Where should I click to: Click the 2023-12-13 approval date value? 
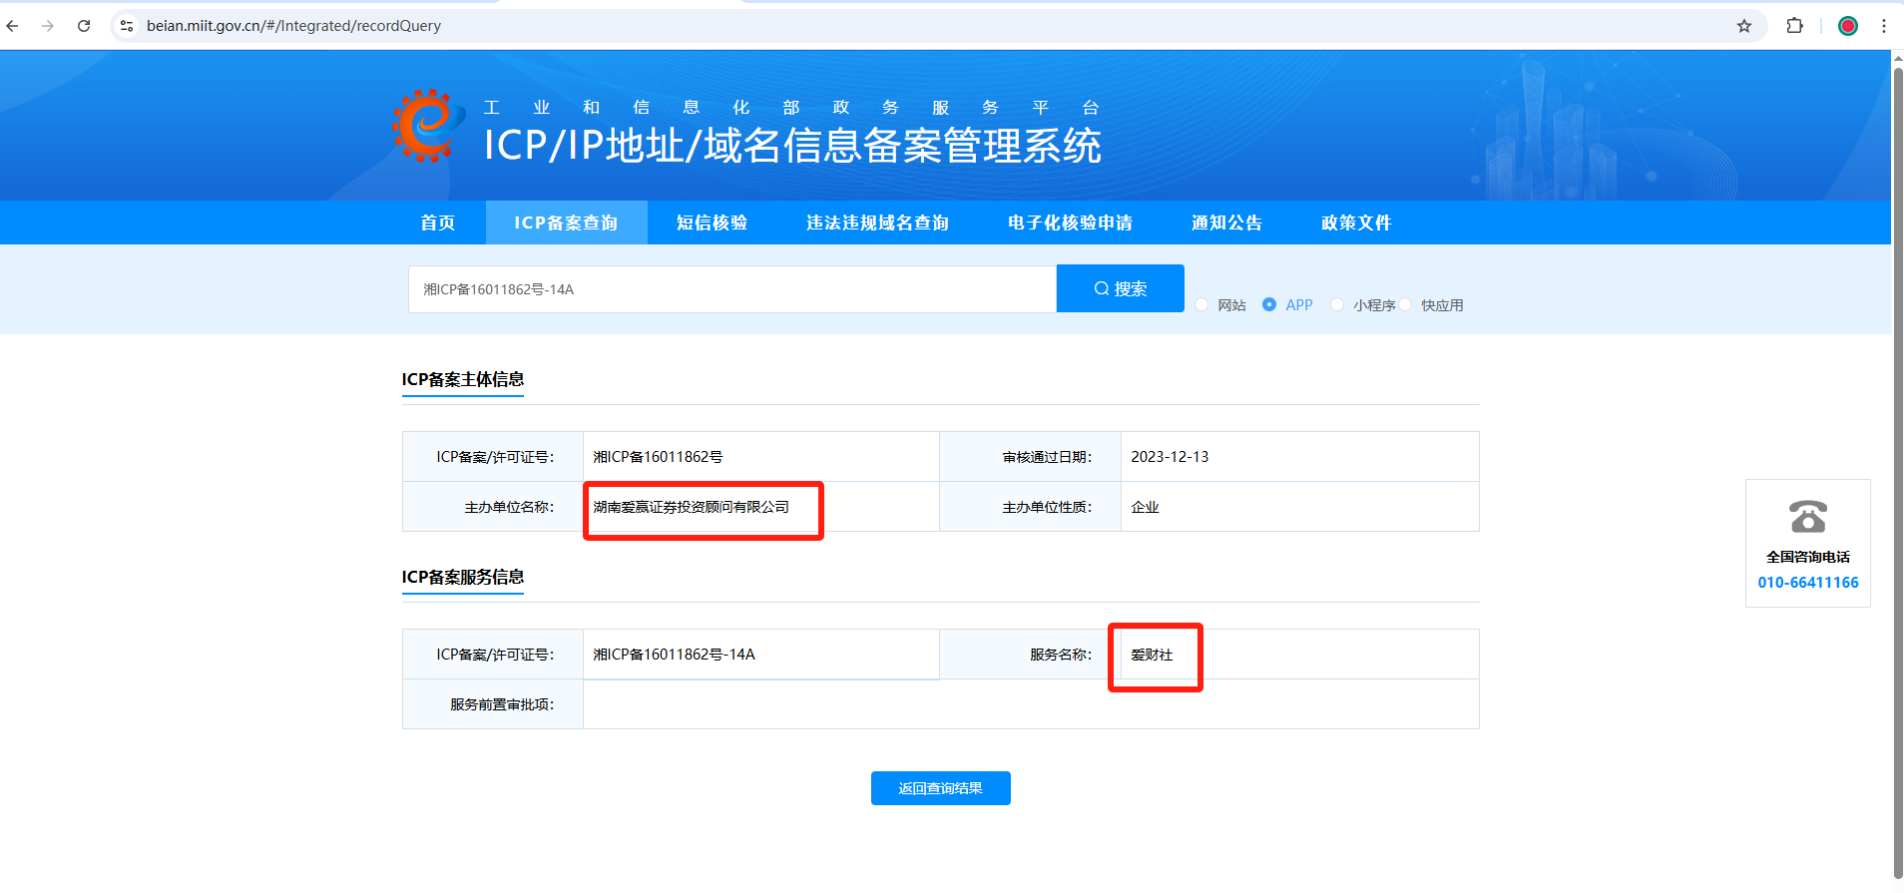(x=1170, y=457)
